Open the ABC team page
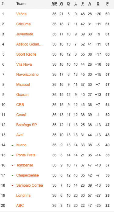Screen dimensions: 114x212 point(20,206)
